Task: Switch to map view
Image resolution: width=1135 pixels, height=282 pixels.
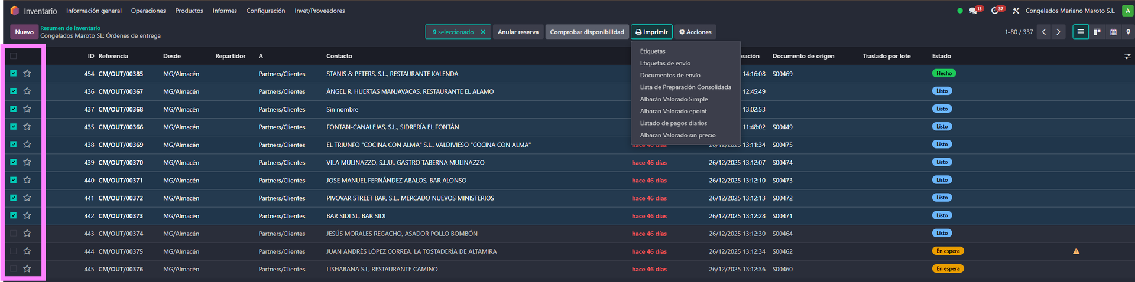Action: 1128,32
